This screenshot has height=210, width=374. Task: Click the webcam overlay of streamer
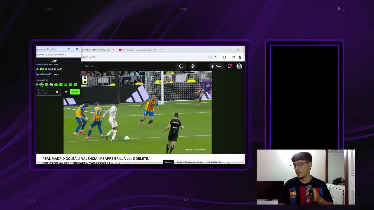[x=306, y=177]
